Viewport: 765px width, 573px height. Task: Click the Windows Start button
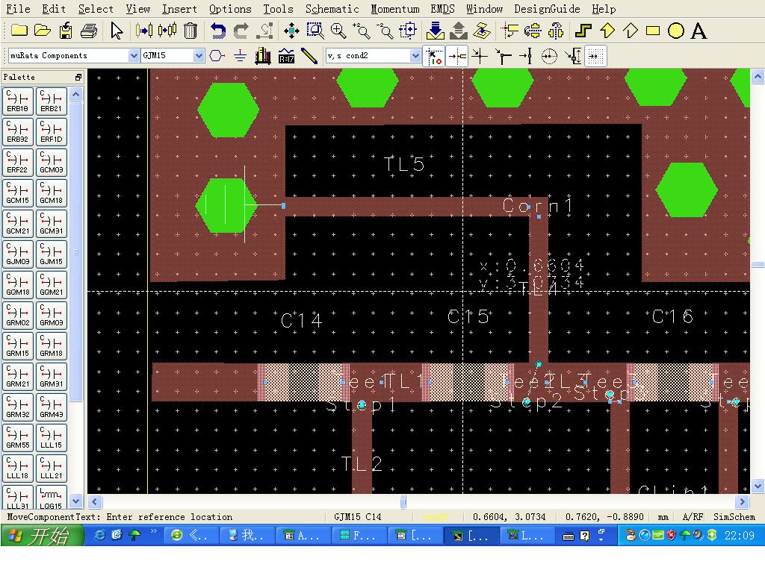(x=42, y=536)
